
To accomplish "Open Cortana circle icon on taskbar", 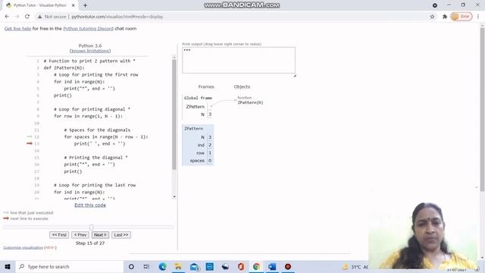I will click(x=131, y=266).
